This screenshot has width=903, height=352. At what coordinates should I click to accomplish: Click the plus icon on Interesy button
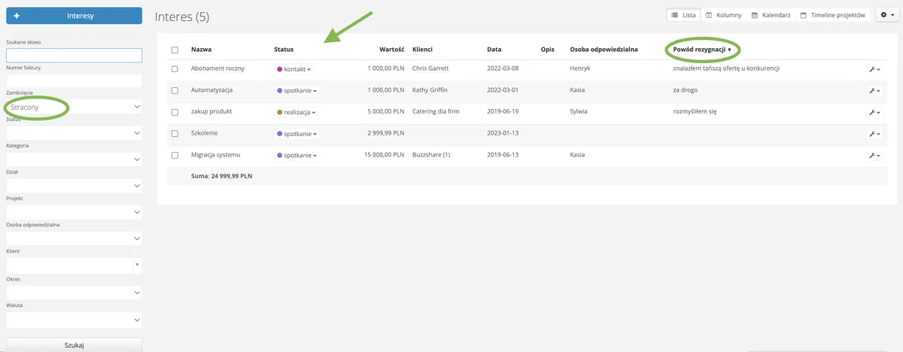(17, 16)
